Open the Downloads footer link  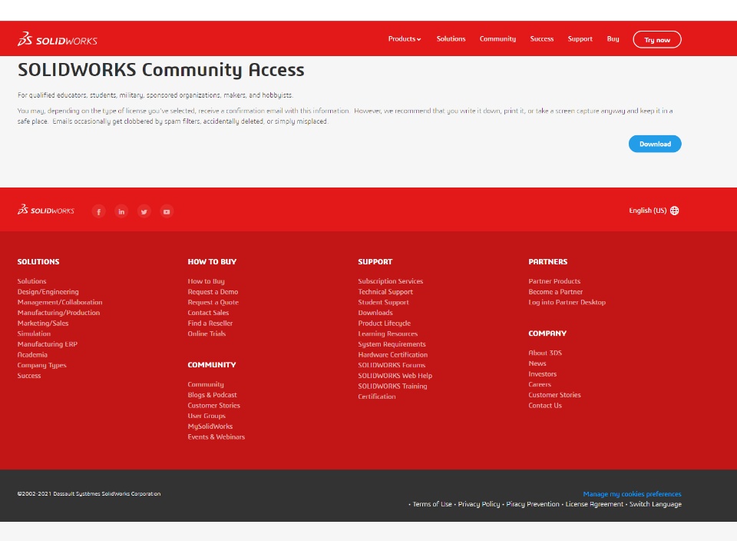click(375, 312)
